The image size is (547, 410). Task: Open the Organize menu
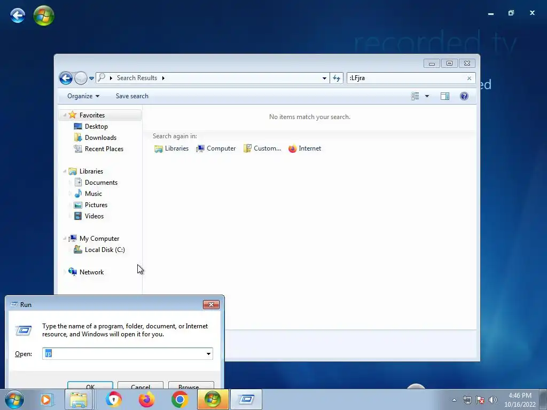click(x=83, y=96)
